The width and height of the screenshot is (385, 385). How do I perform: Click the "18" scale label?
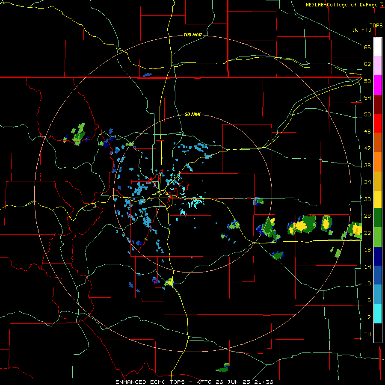tap(367, 250)
